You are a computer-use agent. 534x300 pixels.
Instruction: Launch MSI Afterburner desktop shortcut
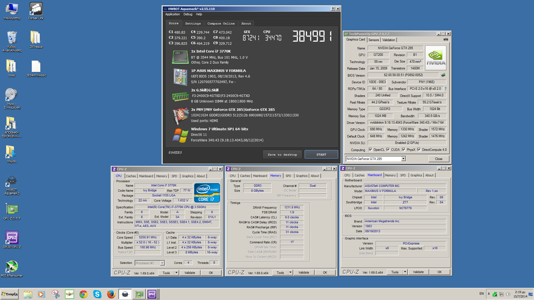coord(12,269)
